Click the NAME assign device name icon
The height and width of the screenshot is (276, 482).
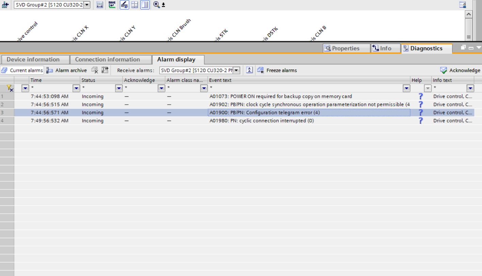(111, 5)
